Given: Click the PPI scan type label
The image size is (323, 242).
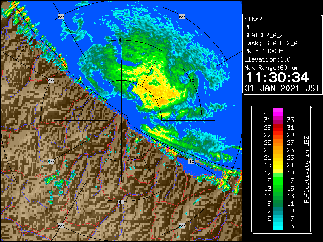Looking at the screenshot, I should pos(249,27).
